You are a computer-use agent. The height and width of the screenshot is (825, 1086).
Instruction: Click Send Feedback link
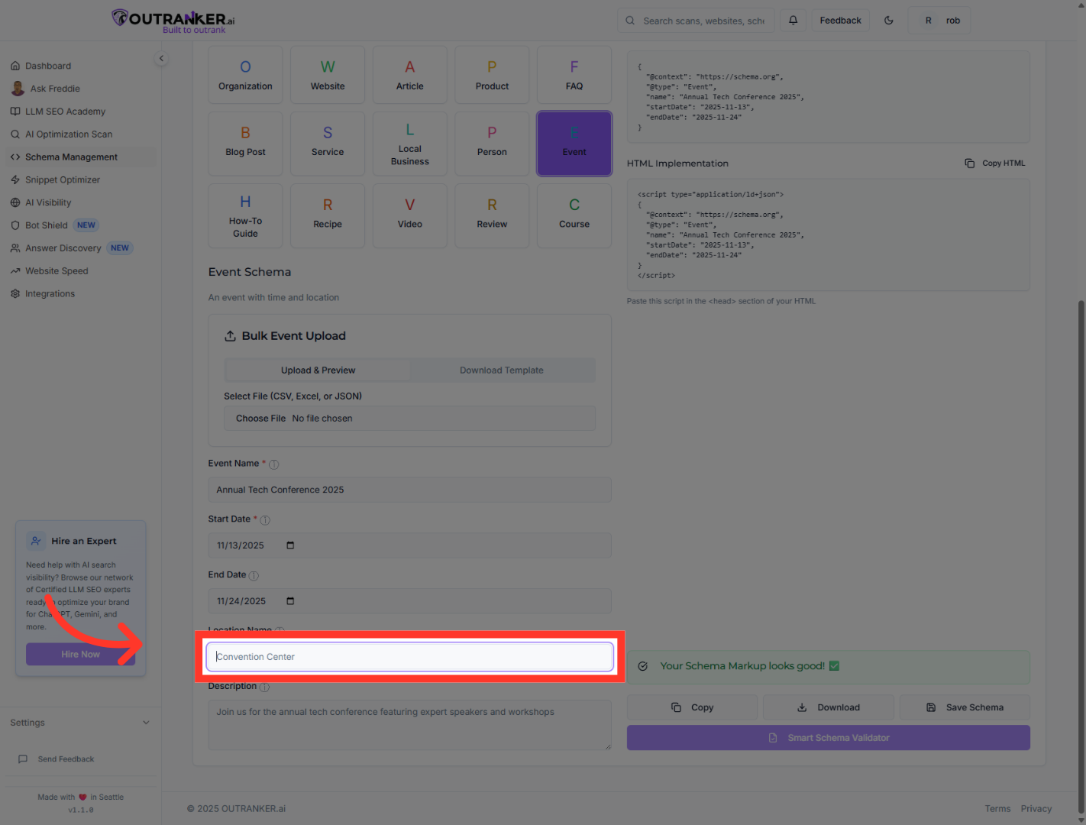[x=57, y=759]
